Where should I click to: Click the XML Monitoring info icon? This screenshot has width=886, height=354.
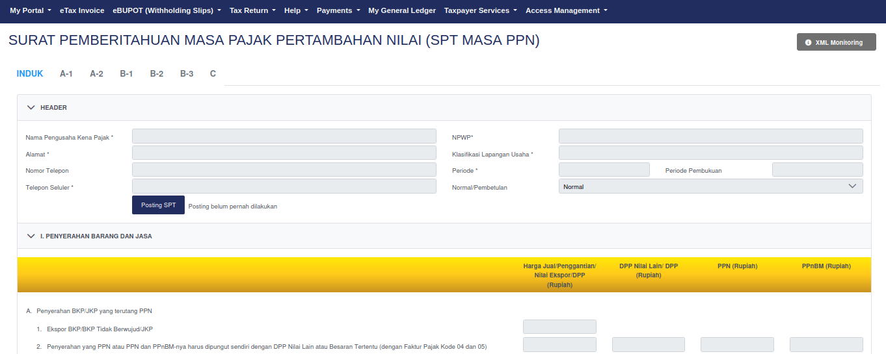[x=808, y=42]
